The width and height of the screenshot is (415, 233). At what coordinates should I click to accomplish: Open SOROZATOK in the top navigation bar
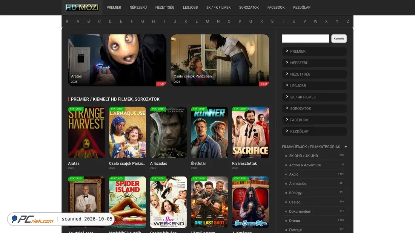click(x=249, y=8)
